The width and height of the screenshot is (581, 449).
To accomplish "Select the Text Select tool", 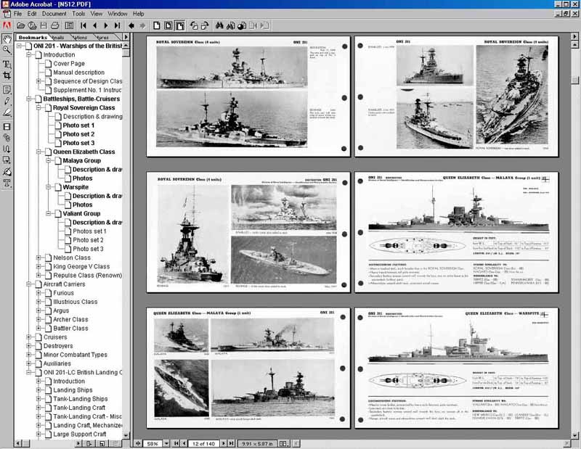I will pos(7,64).
